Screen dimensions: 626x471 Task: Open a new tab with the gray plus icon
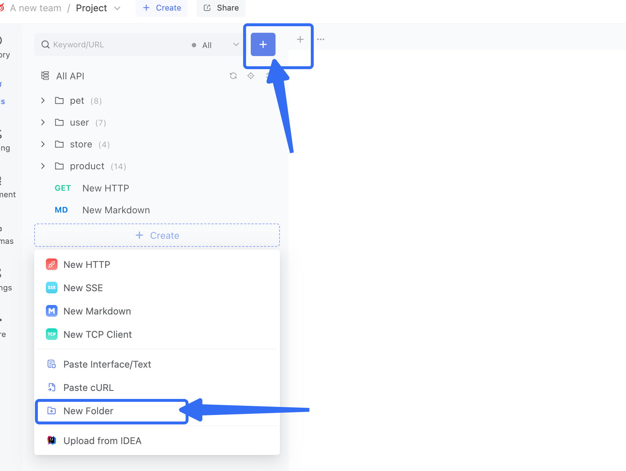300,39
